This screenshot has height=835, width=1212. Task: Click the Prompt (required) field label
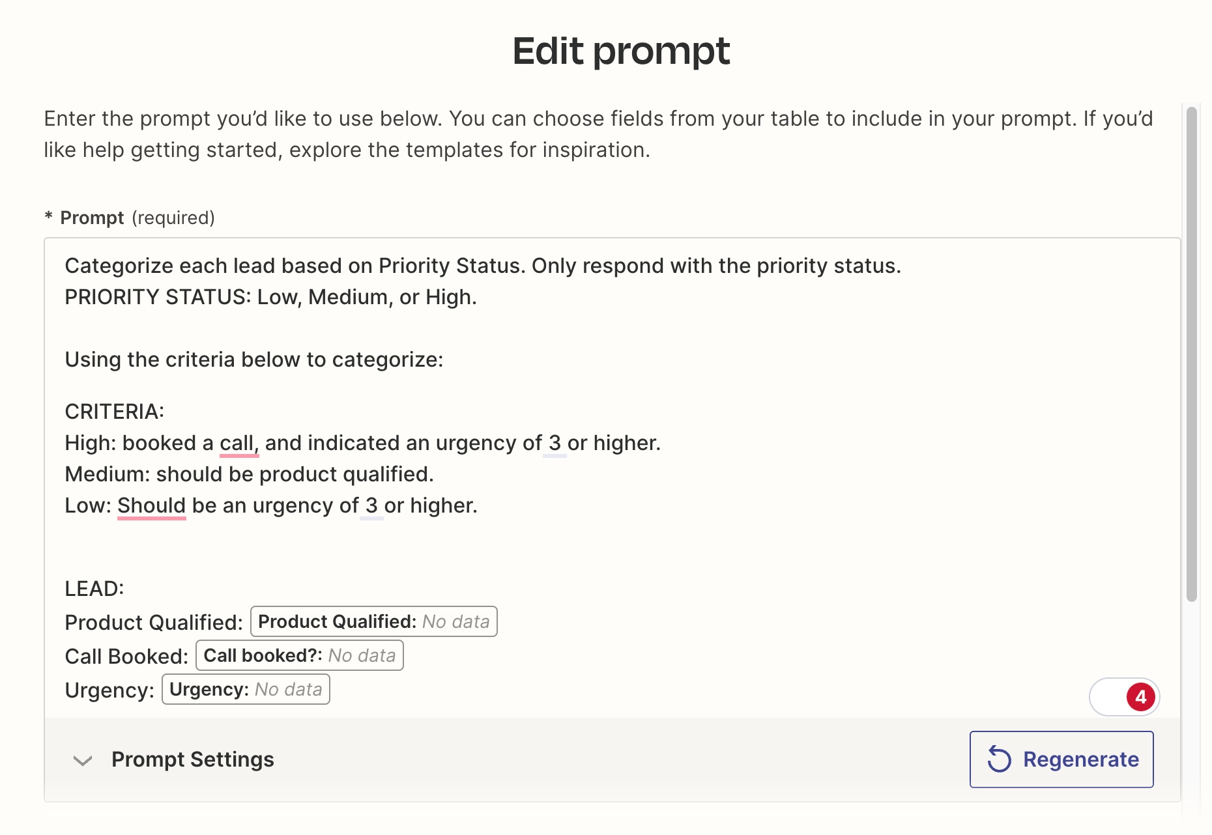click(130, 218)
